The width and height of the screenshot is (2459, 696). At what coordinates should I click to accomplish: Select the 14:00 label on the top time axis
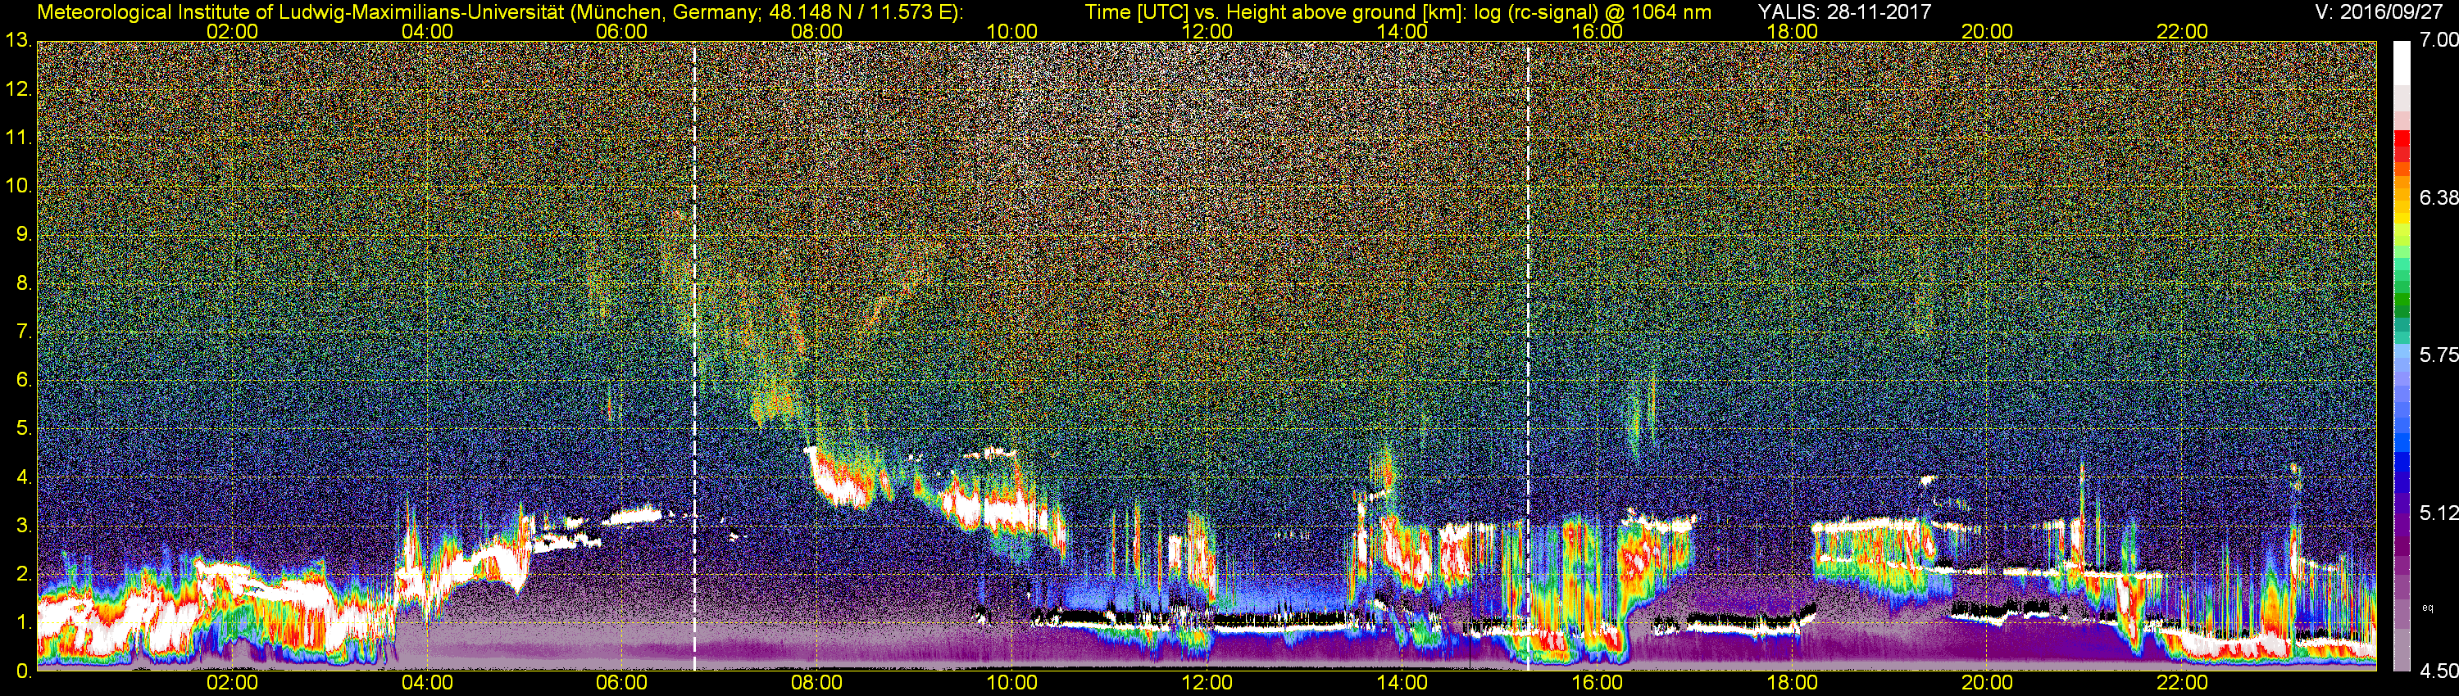(1402, 31)
